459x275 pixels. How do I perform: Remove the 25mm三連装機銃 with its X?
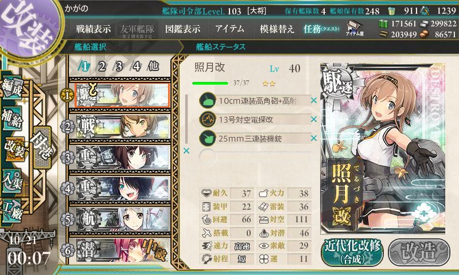(314, 138)
